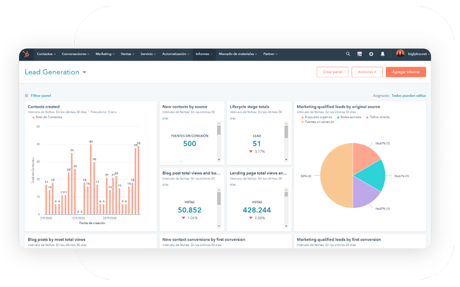Image resolution: width=460 pixels, height=287 pixels.
Task: Expand the Lead Generation dashboard dropdown
Action: click(84, 72)
